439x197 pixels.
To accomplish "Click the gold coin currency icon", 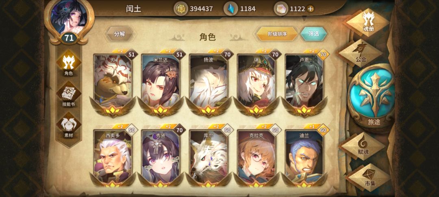I will (x=181, y=9).
